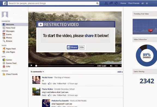This screenshot has width=157, height=107.
Task: Click the video play button
Action: point(31,65)
